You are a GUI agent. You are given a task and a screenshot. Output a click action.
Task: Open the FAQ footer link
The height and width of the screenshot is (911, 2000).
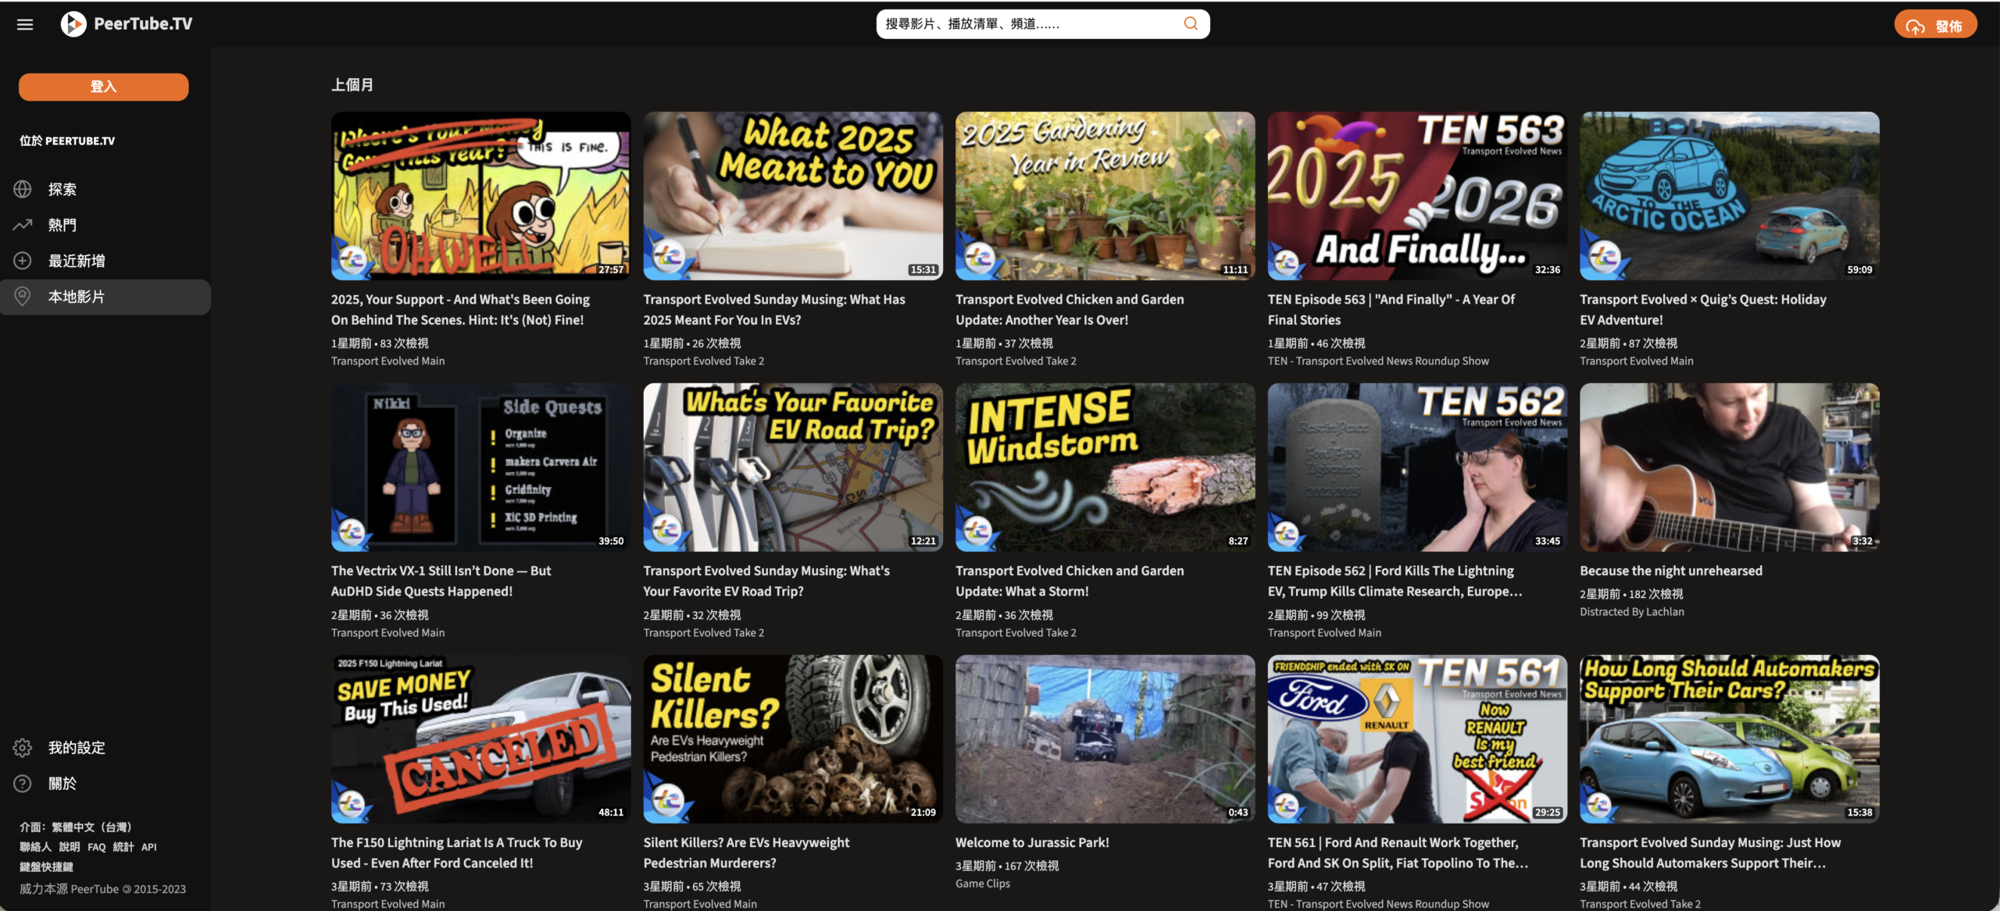96,847
